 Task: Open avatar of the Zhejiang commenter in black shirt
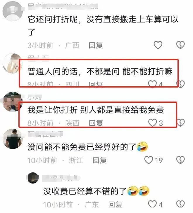point(13,139)
